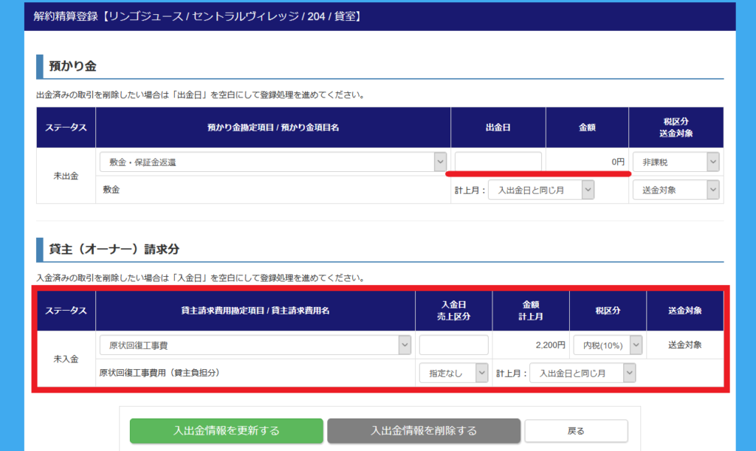Click the 入金日 date input field

coord(453,345)
